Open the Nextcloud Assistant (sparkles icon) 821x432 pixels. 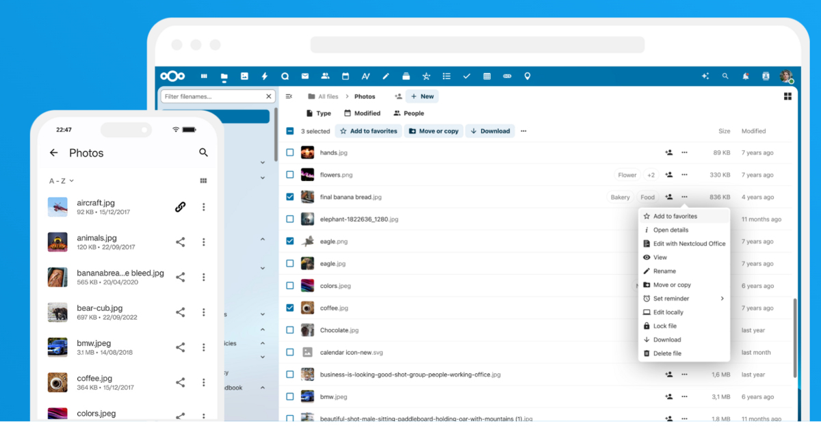click(705, 77)
